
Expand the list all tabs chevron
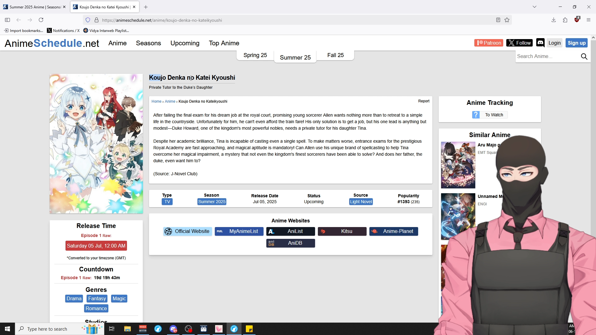click(534, 7)
